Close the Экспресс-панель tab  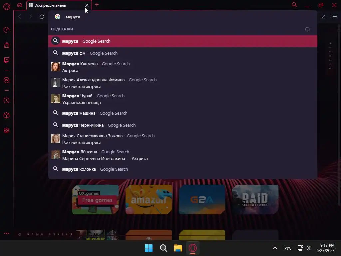point(87,5)
